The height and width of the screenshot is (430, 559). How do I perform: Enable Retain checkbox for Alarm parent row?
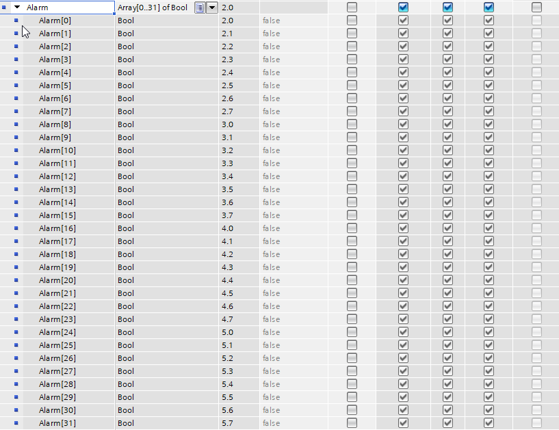click(352, 7)
